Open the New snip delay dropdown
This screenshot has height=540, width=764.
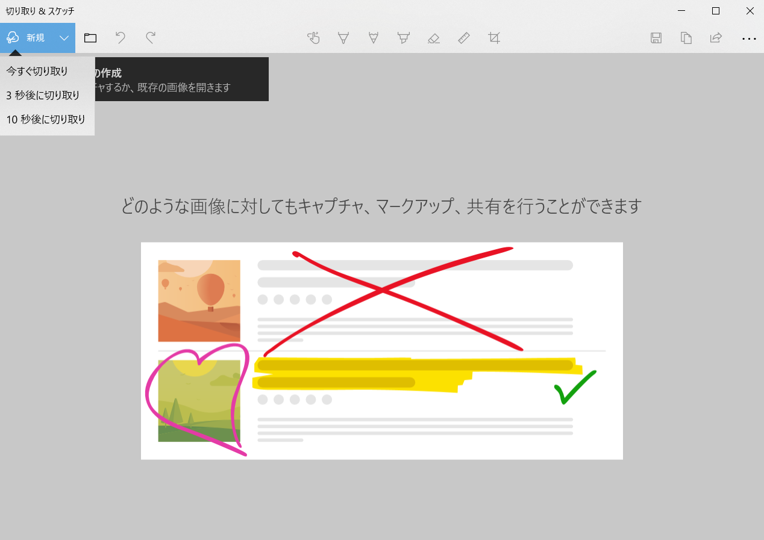coord(64,37)
